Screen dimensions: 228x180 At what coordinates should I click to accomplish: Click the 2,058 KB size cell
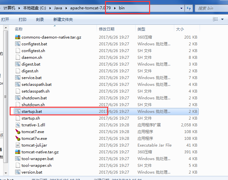[189, 125]
